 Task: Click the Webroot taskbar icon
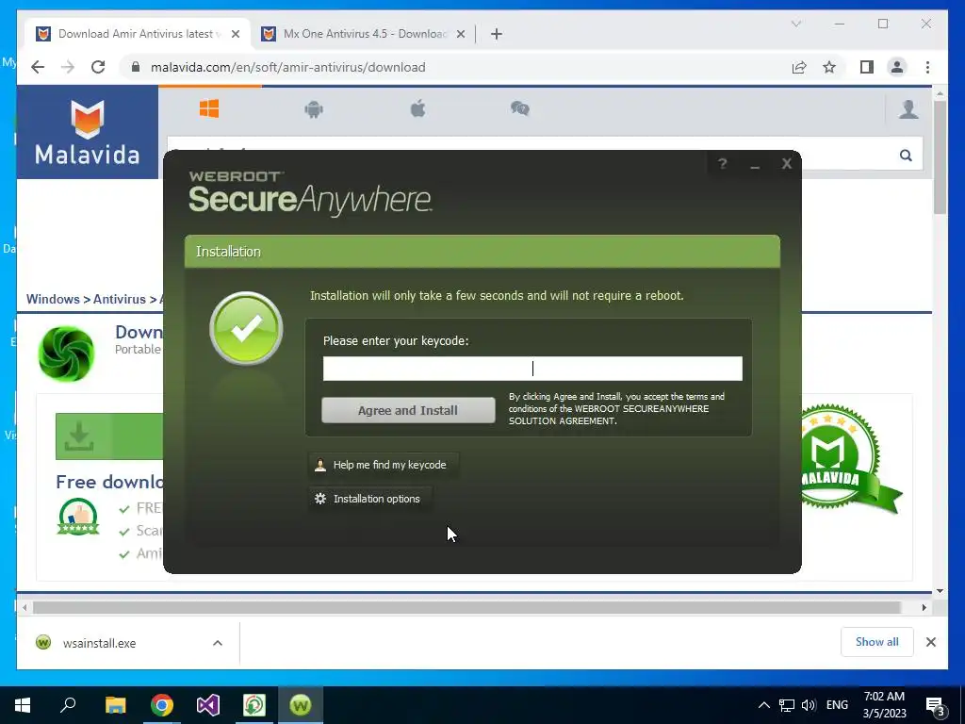(x=301, y=705)
